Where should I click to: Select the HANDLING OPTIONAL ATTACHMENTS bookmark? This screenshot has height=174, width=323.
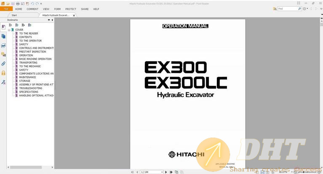[37, 96]
